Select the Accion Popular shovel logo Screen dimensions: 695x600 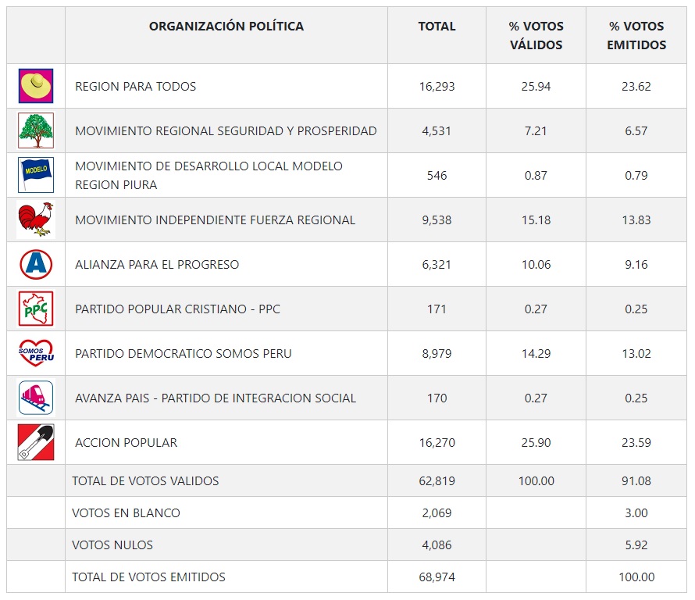tap(36, 442)
